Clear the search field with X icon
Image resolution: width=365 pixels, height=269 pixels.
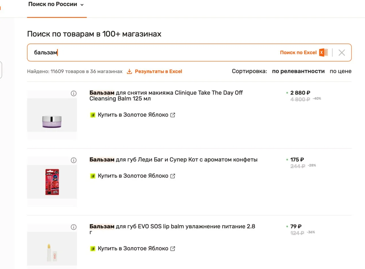(x=342, y=52)
